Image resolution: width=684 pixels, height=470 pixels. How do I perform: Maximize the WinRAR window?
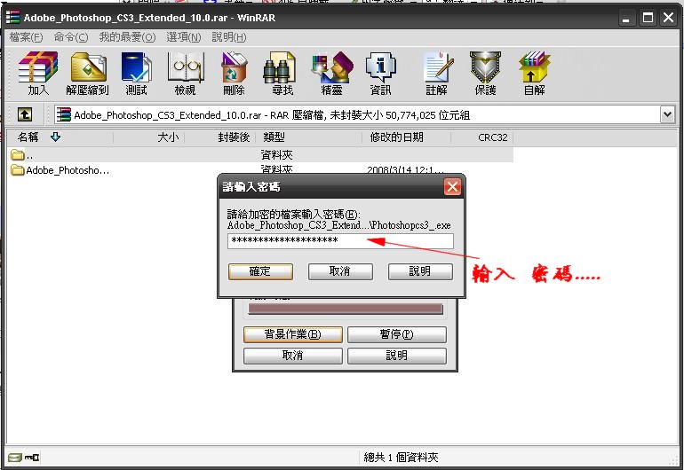[x=648, y=18]
